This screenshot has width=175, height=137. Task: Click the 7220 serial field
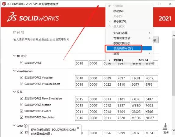coord(123,118)
